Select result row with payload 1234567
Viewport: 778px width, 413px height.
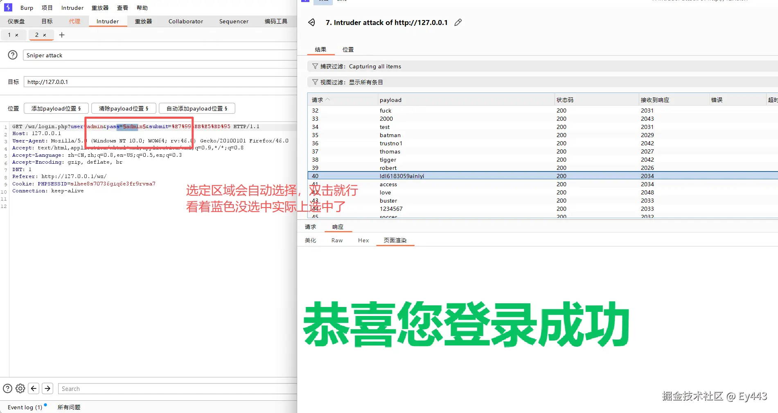[543, 209]
